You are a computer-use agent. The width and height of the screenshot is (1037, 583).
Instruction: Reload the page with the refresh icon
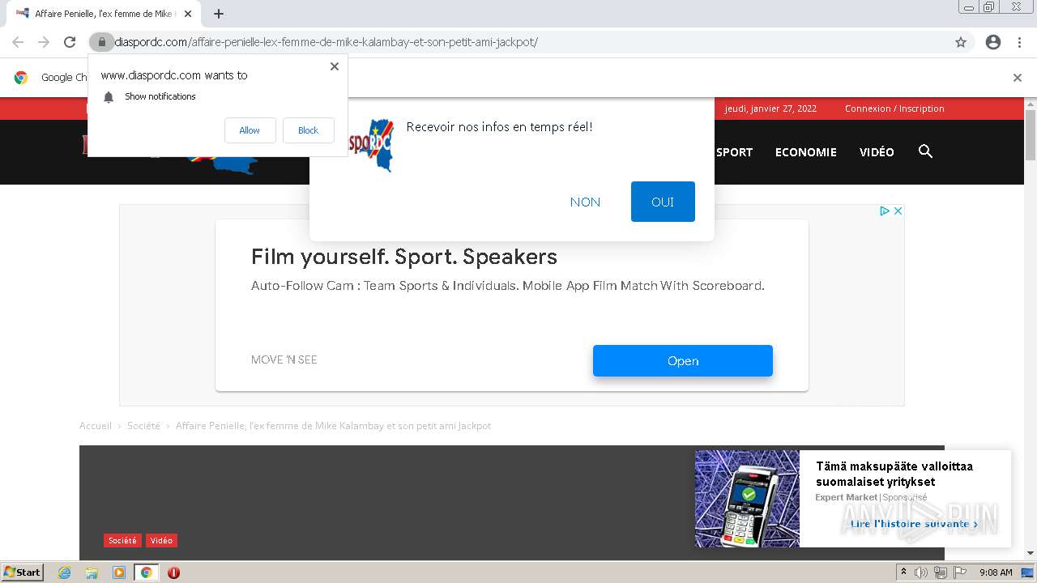(70, 42)
